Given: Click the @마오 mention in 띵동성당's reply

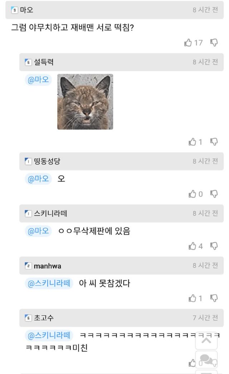Looking at the screenshot, I should pyautogui.click(x=39, y=179).
